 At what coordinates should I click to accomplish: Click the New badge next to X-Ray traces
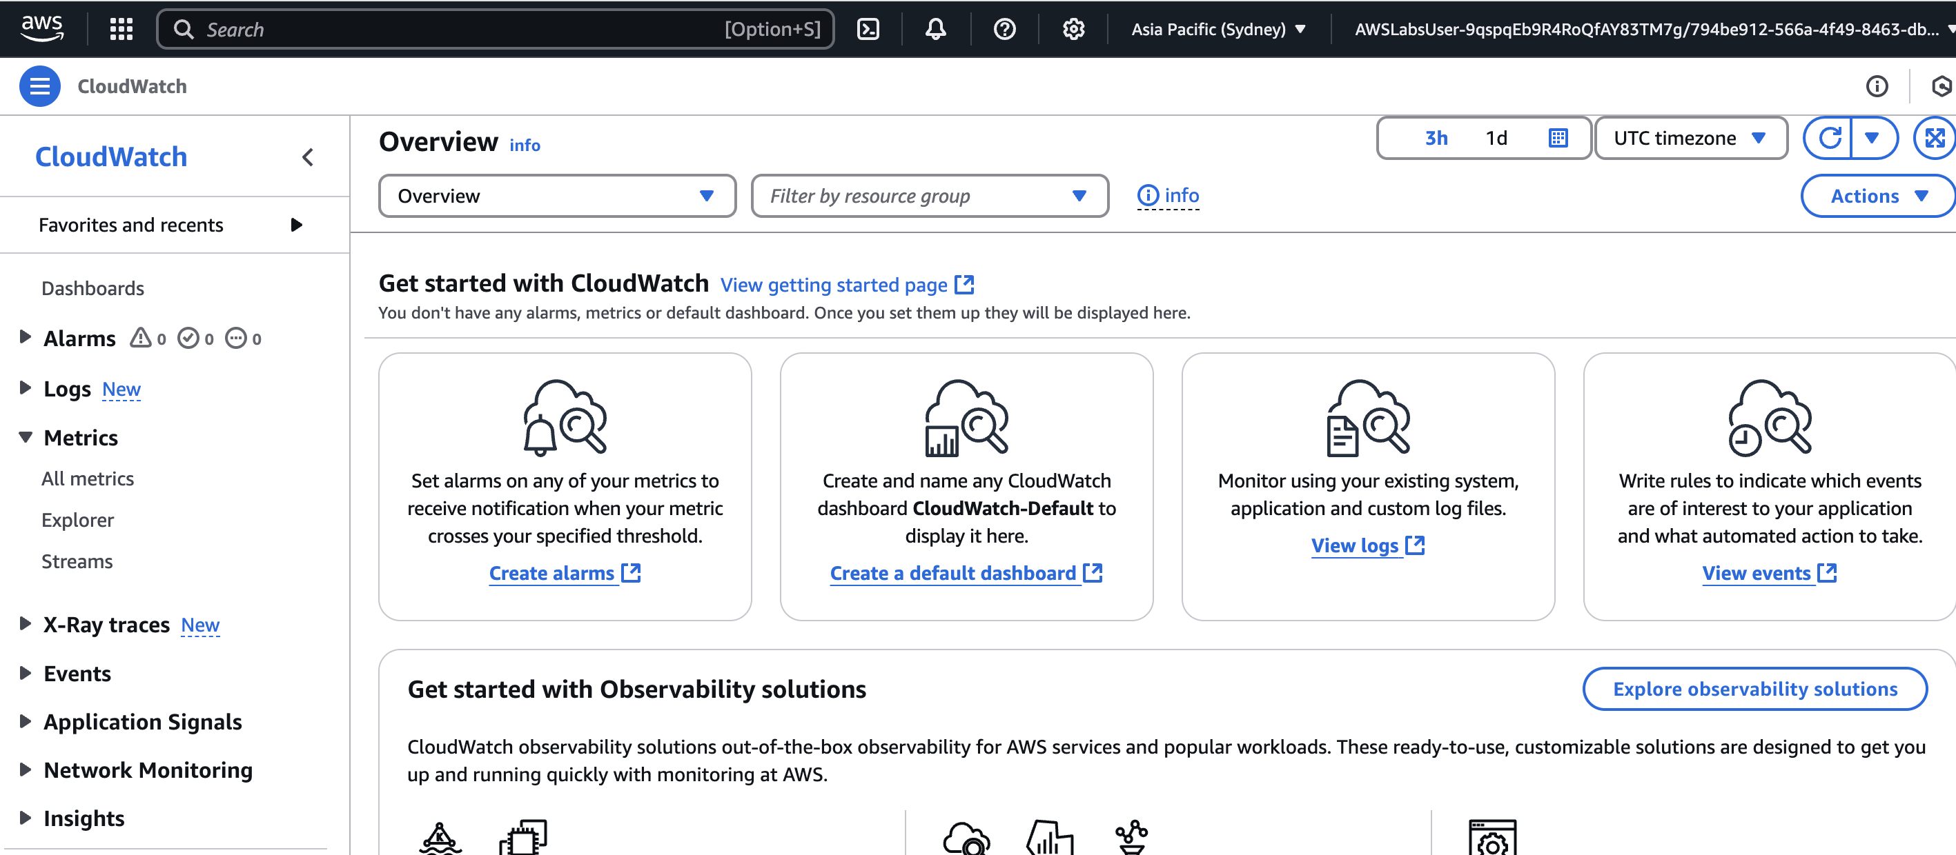pos(200,625)
